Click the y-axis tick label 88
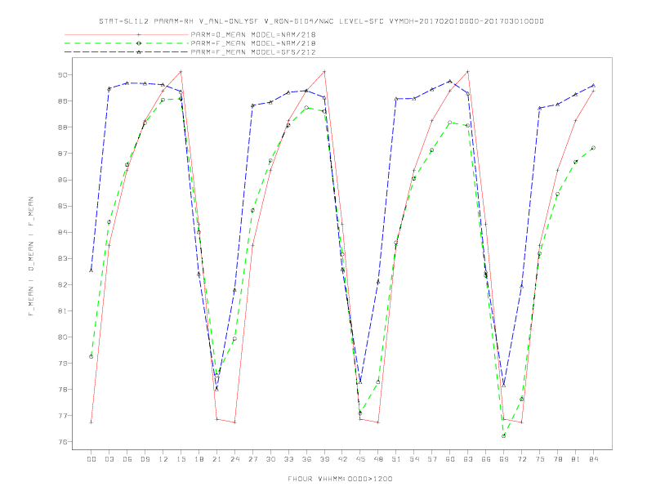This screenshot has width=647, height=500. [62, 127]
